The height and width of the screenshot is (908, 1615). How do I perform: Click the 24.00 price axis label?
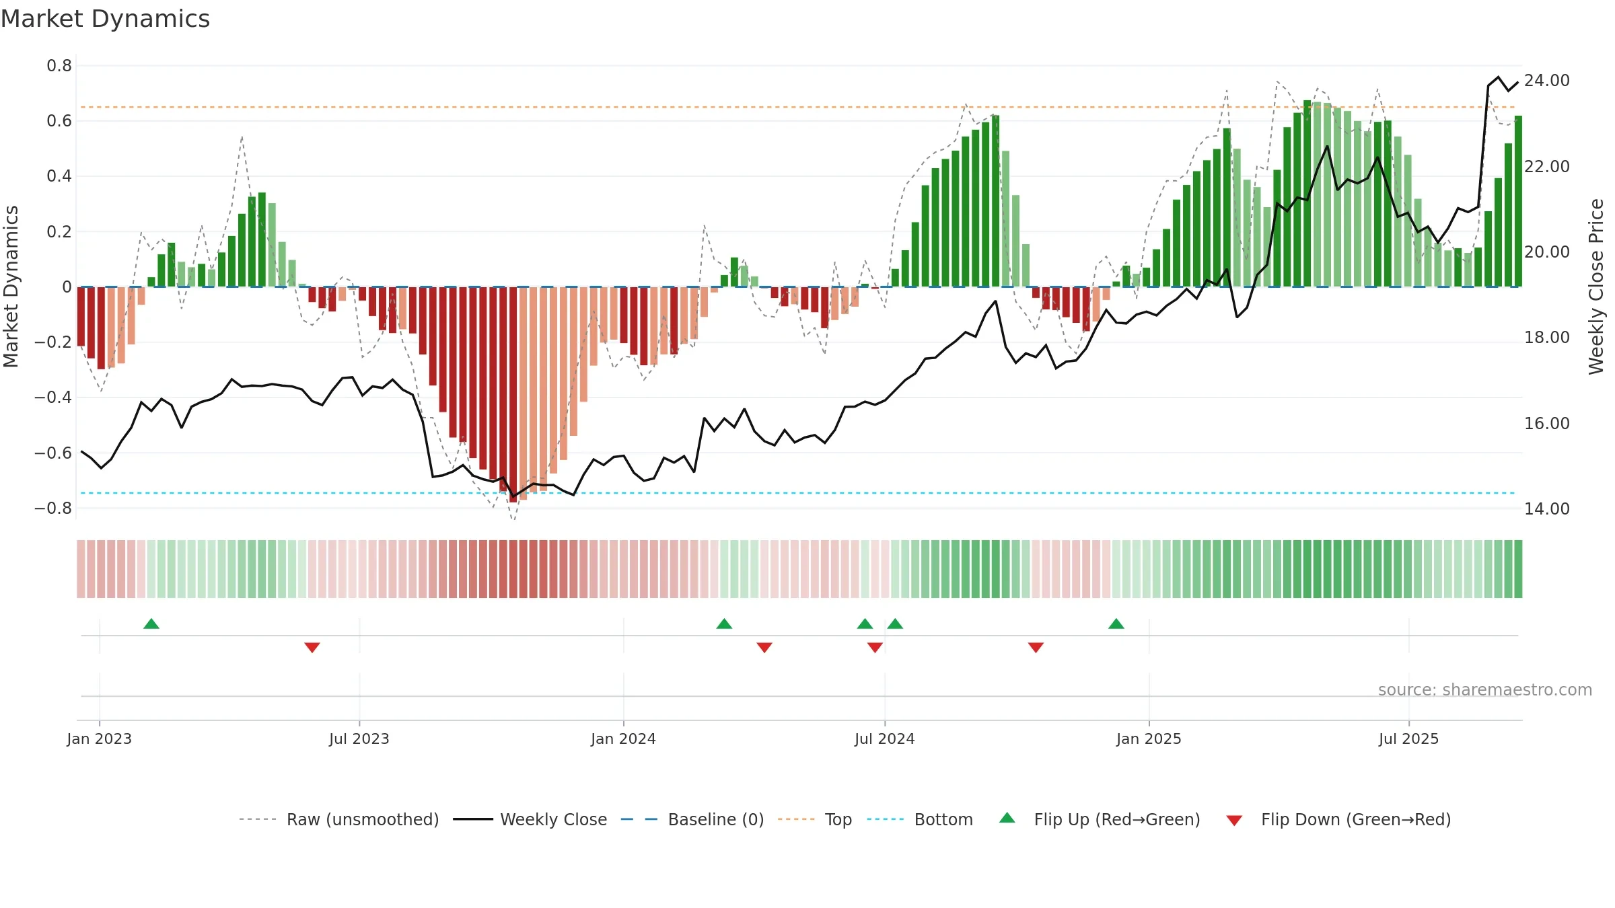tap(1547, 81)
